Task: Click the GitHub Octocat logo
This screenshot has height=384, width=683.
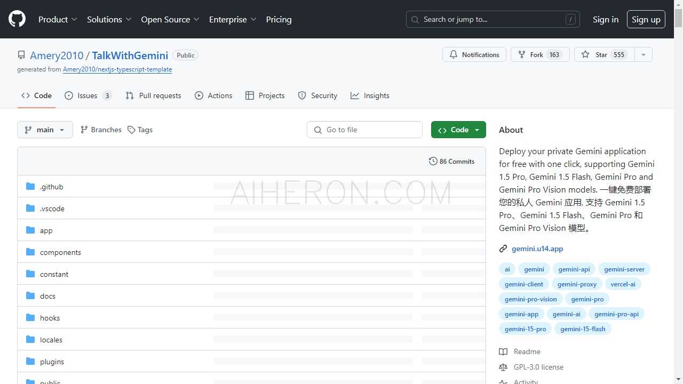Action: coord(17,19)
